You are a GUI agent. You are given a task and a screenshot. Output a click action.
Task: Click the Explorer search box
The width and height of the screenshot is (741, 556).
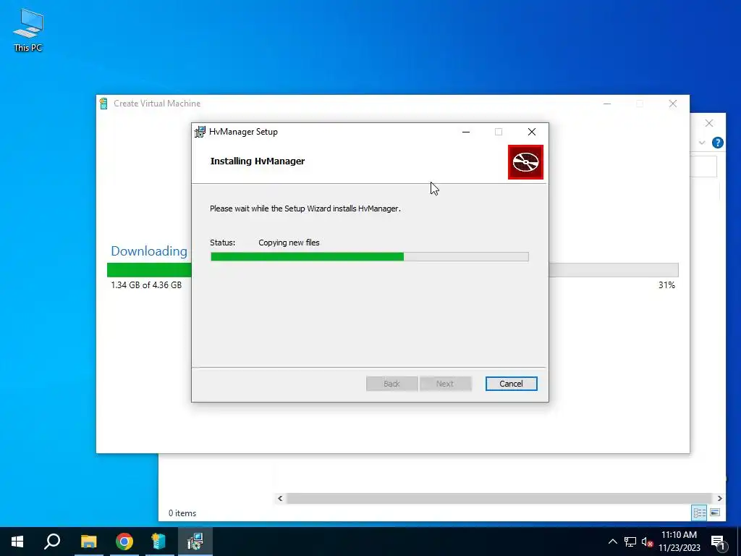(x=703, y=167)
